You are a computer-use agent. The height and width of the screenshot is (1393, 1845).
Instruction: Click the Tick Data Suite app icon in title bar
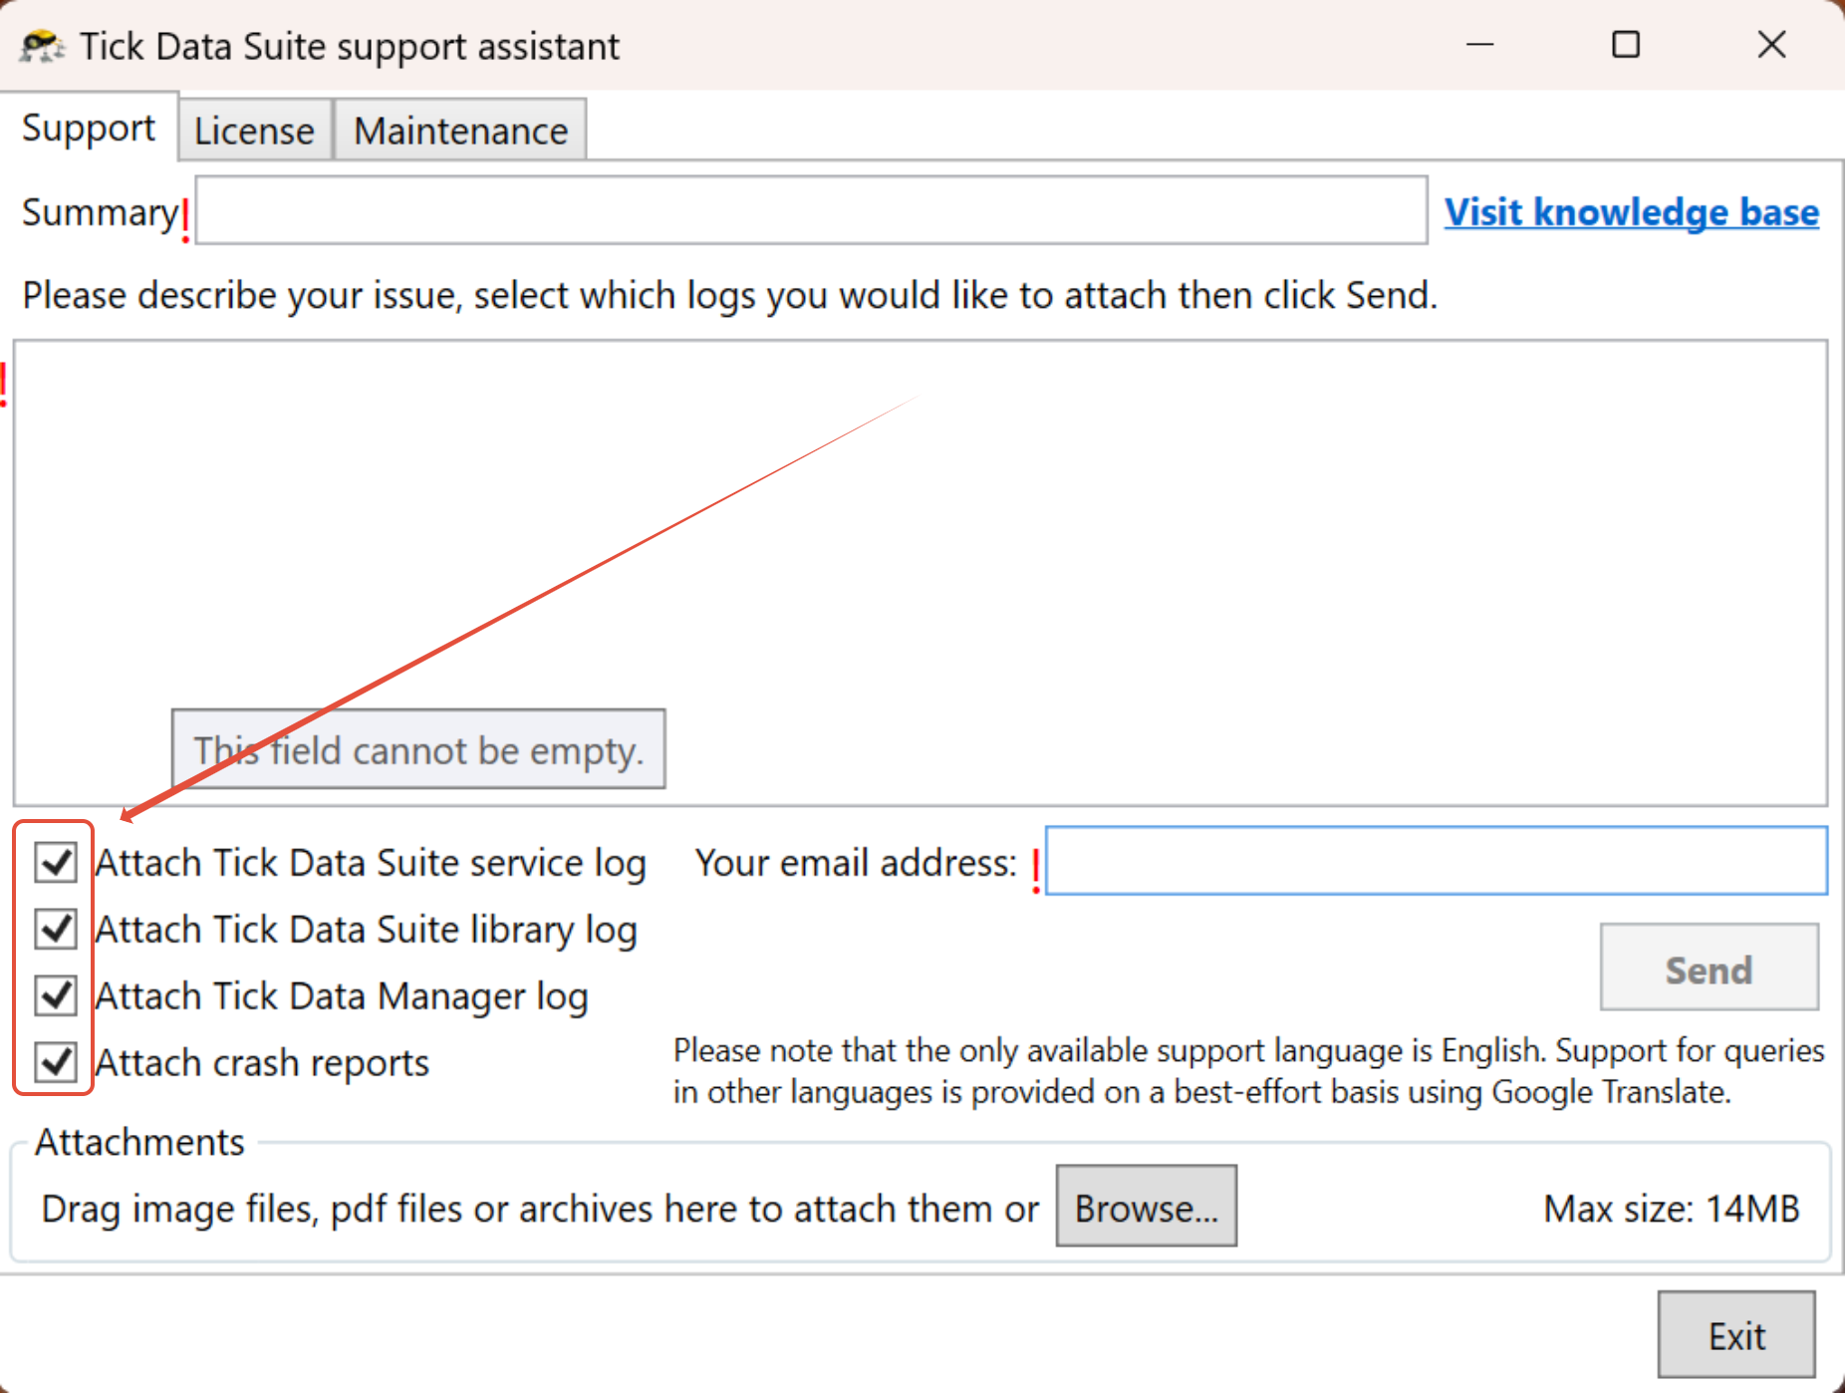(42, 46)
